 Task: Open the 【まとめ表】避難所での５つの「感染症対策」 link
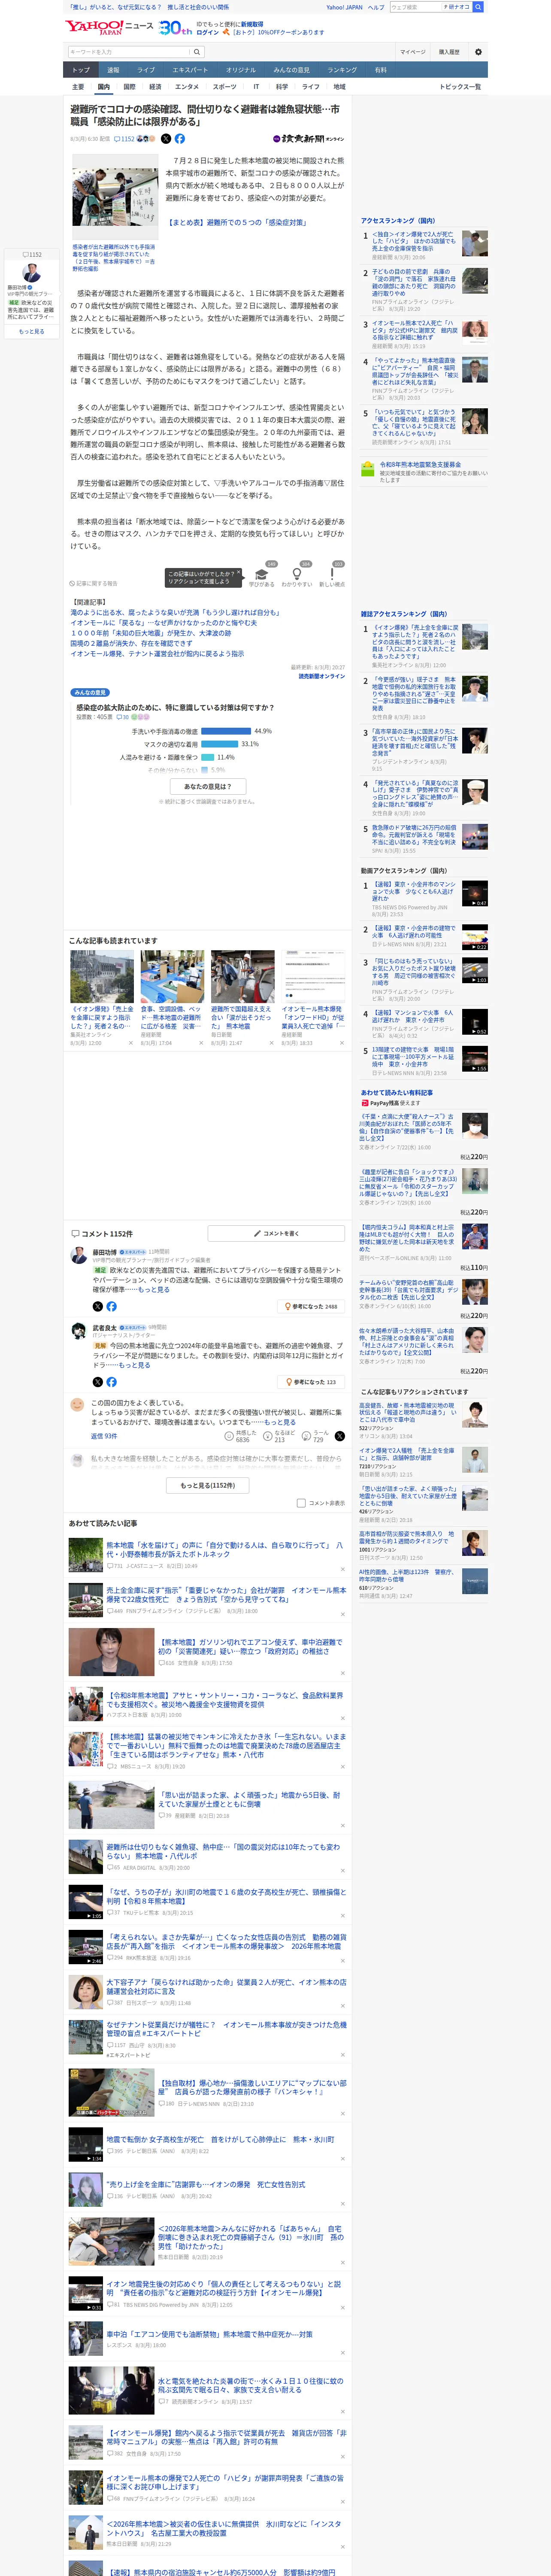click(236, 223)
